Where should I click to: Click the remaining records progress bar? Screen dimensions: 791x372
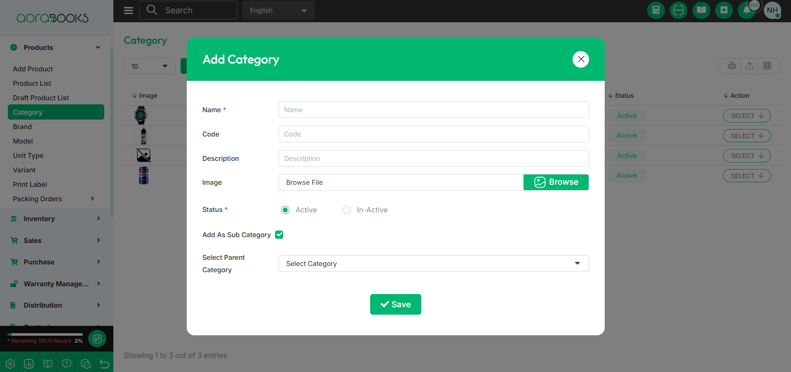tap(45, 334)
